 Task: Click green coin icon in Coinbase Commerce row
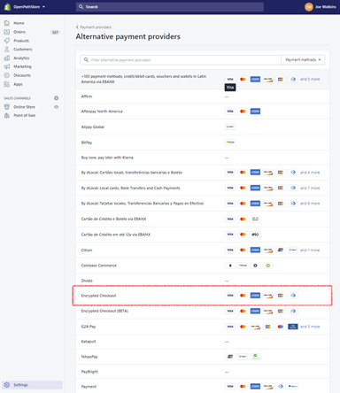268,266
